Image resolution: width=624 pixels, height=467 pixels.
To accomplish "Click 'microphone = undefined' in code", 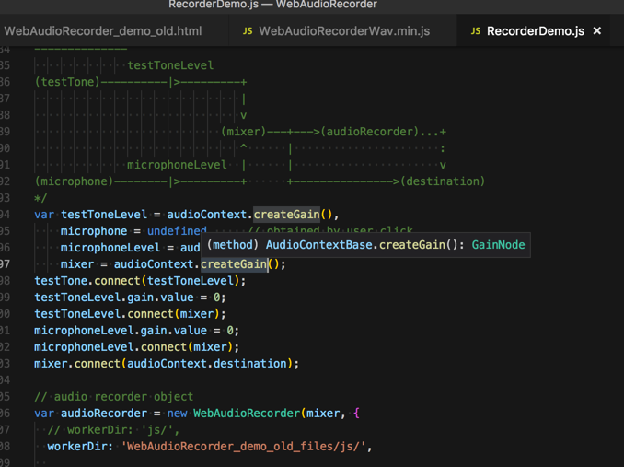I will (133, 231).
